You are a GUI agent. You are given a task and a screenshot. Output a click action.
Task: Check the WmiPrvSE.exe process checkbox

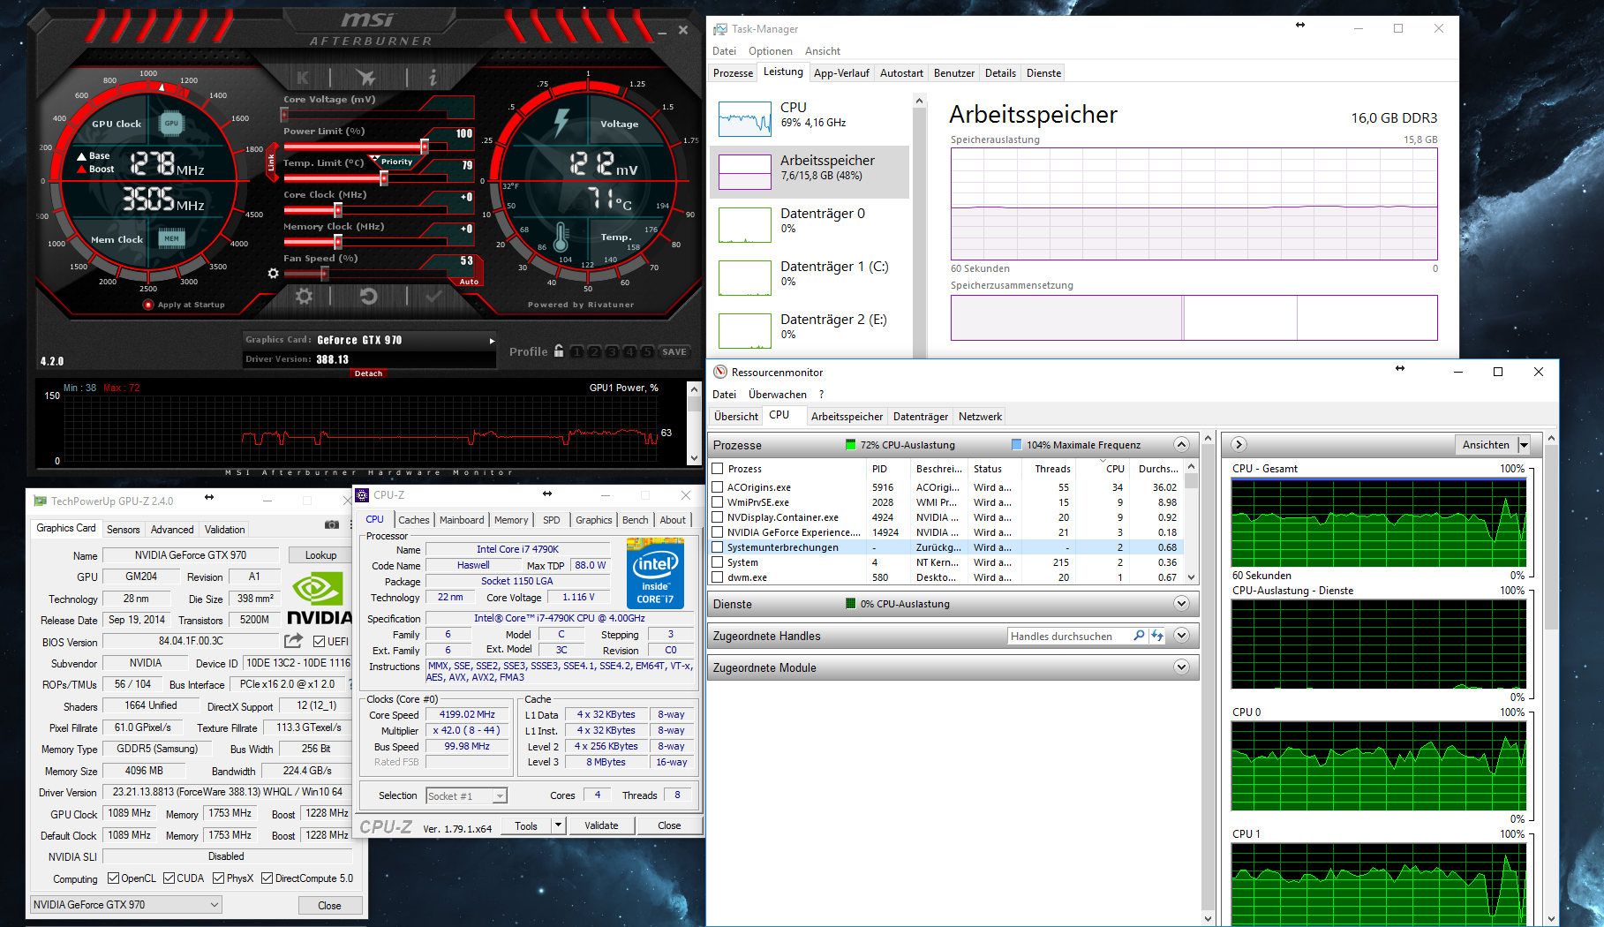pos(718,502)
